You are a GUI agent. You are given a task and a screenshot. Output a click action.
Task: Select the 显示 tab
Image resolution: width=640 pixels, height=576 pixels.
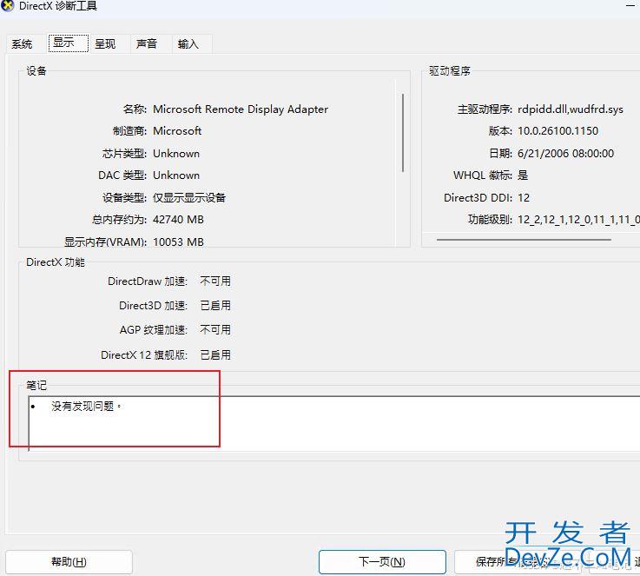tap(68, 43)
